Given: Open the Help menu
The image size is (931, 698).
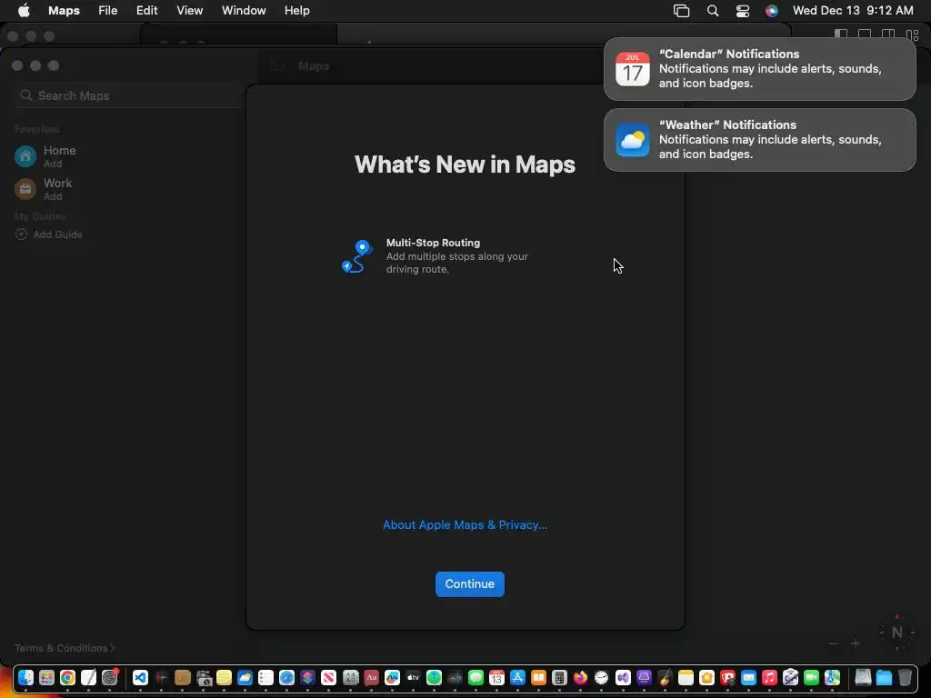Looking at the screenshot, I should coord(297,11).
